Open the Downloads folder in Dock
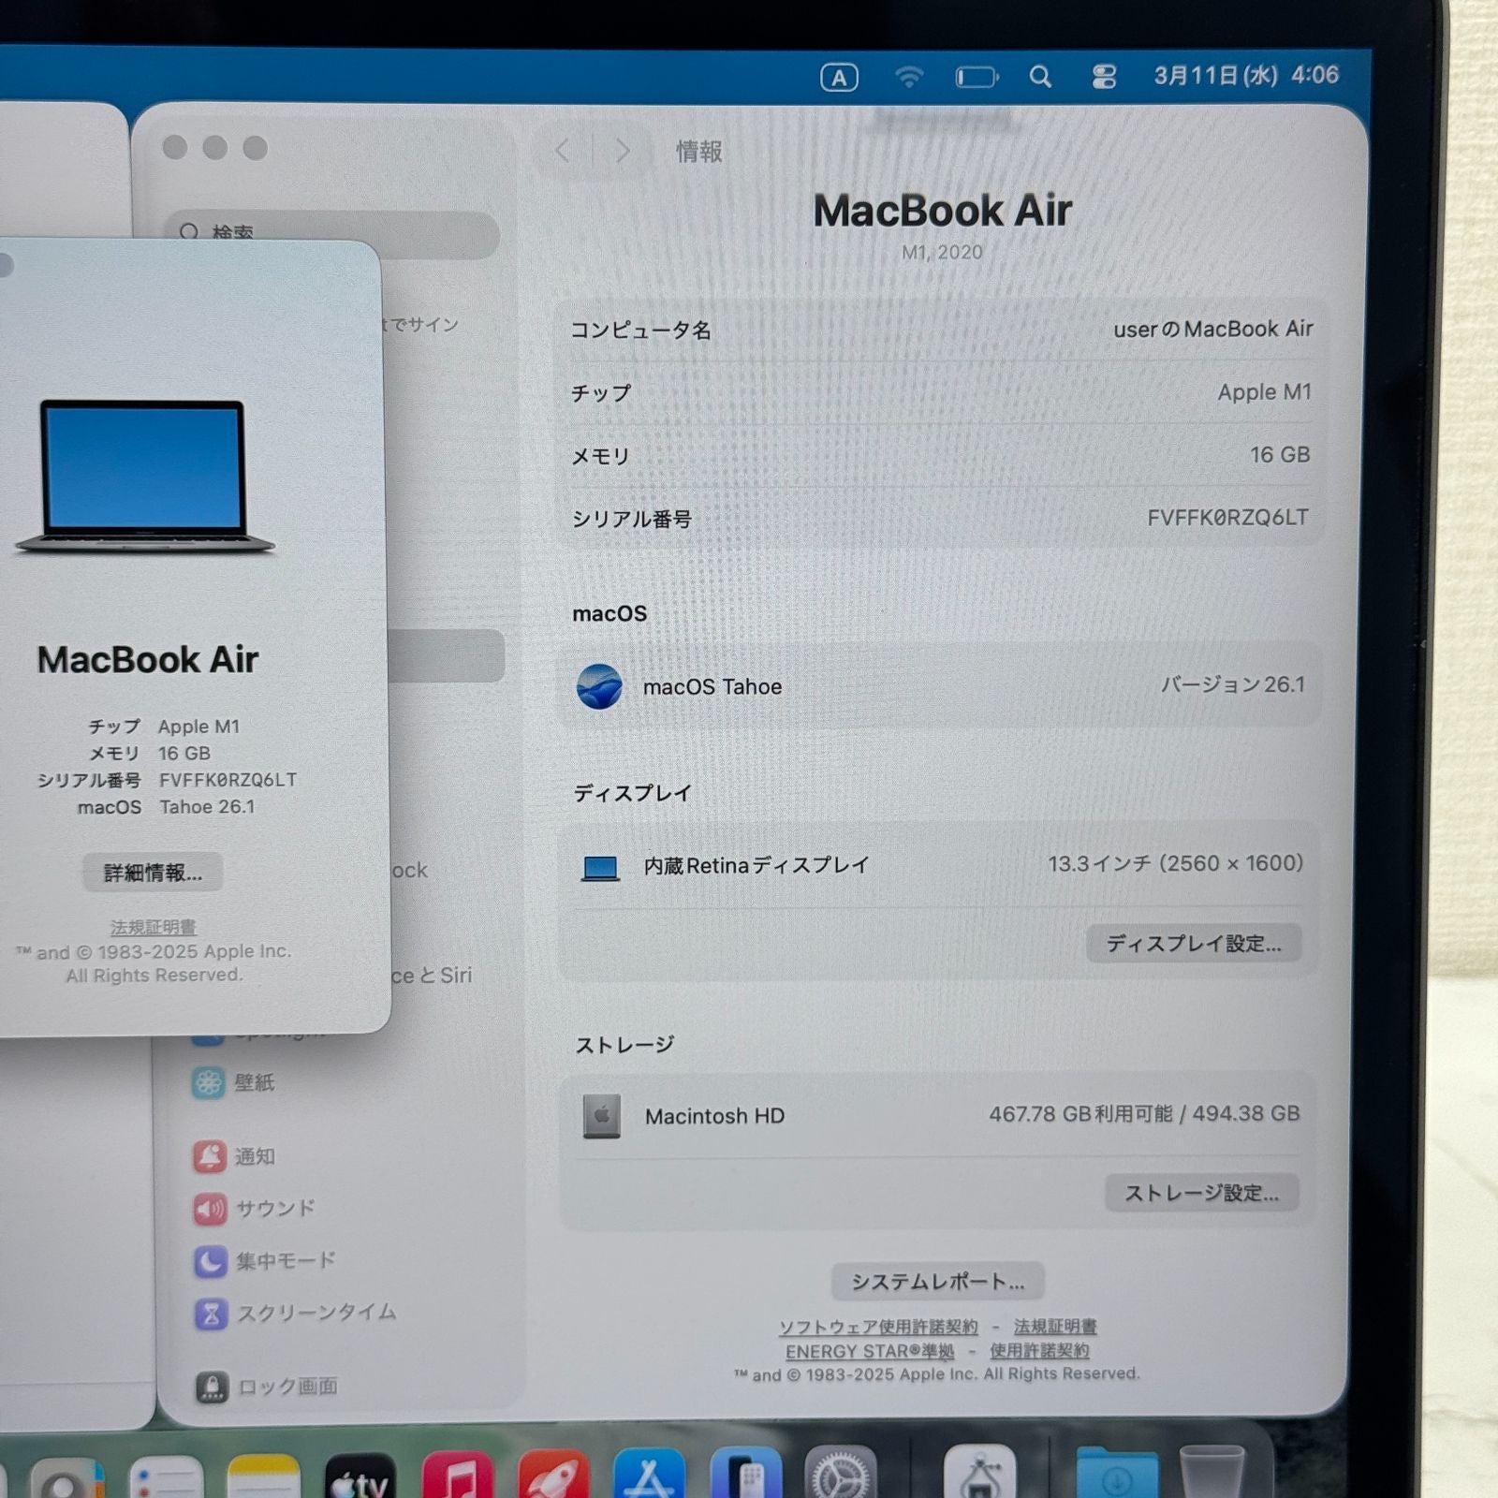The image size is (1498, 1498). 1116,1474
